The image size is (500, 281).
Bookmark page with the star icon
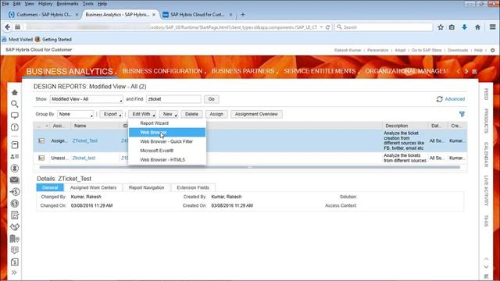(x=441, y=27)
